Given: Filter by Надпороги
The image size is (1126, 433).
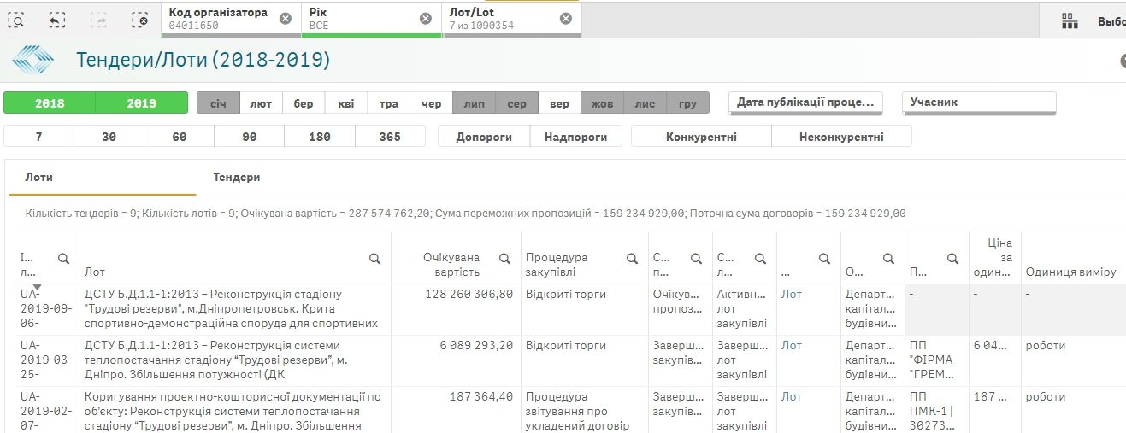Looking at the screenshot, I should 576,137.
